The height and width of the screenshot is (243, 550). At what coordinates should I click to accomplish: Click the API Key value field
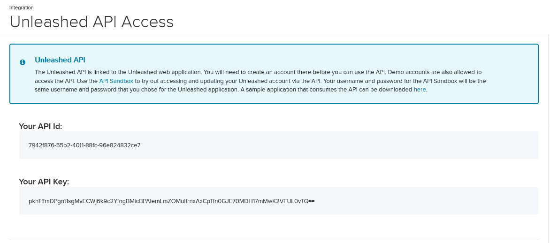278,201
